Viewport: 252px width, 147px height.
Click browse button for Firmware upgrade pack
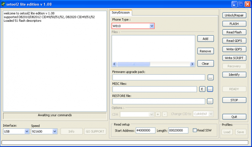pyautogui.click(x=210, y=77)
